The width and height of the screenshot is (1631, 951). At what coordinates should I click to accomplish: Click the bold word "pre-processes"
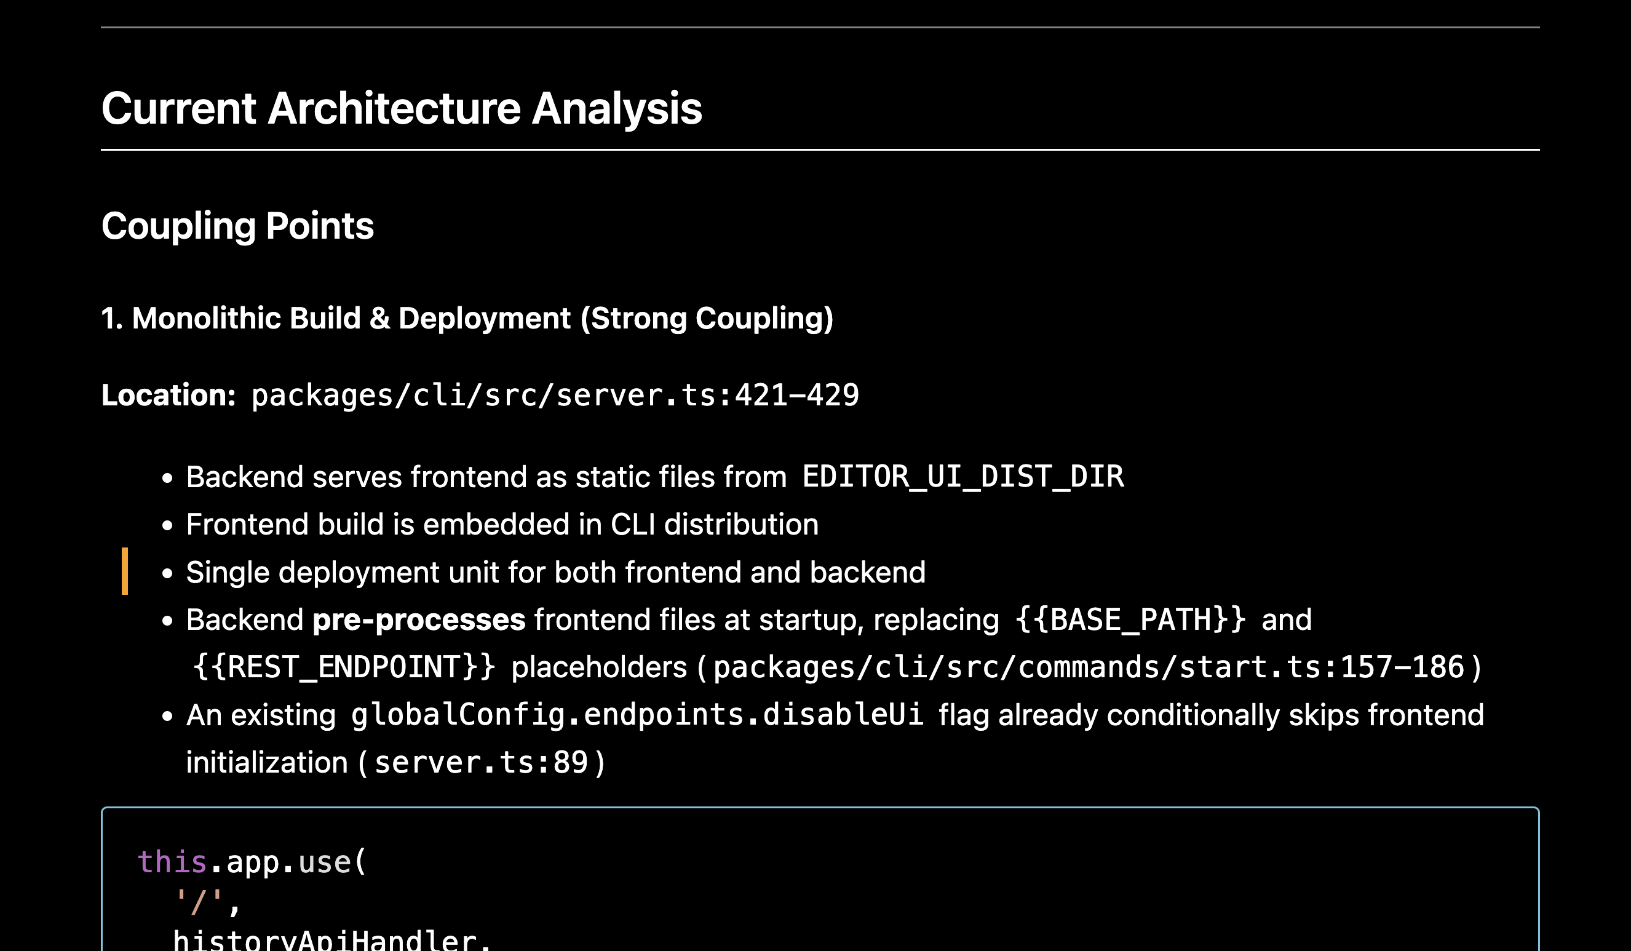418,620
